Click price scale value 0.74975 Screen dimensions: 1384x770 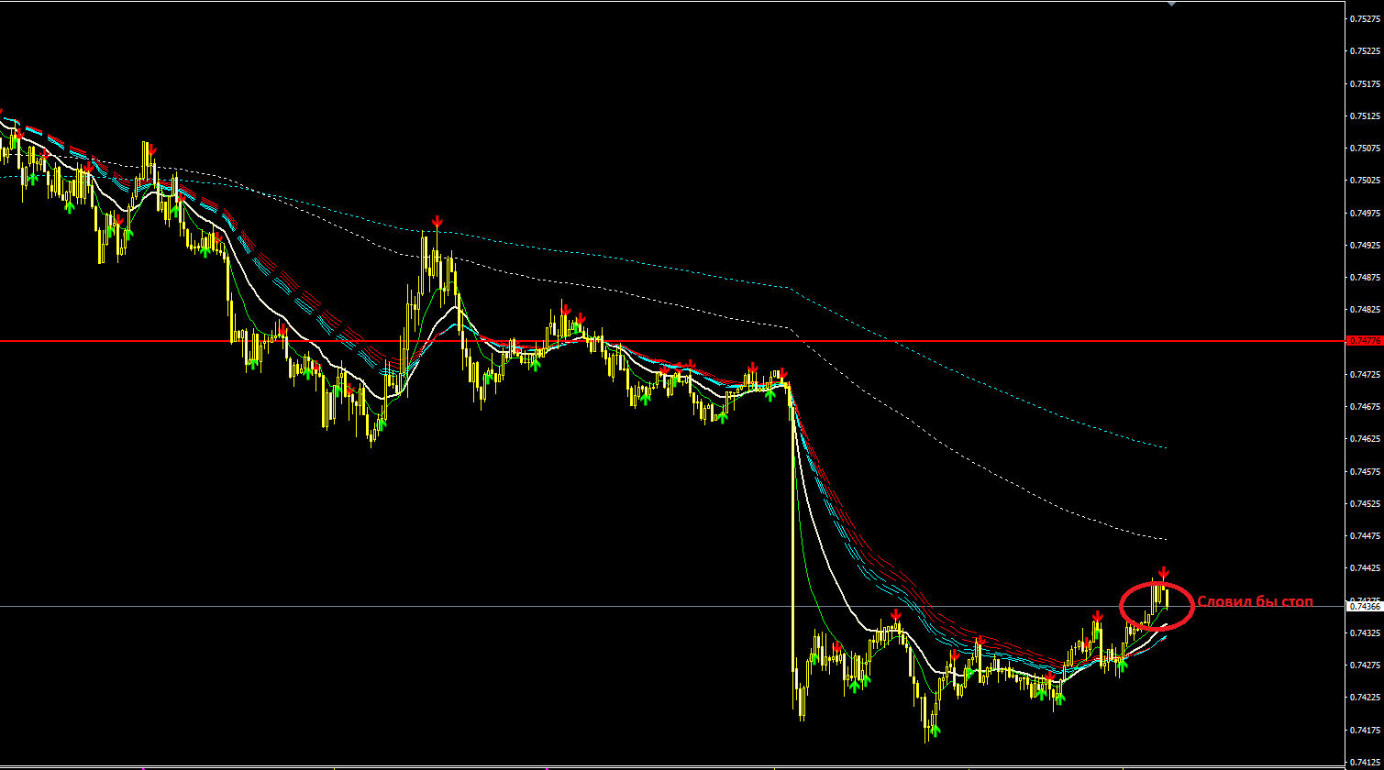click(1365, 214)
